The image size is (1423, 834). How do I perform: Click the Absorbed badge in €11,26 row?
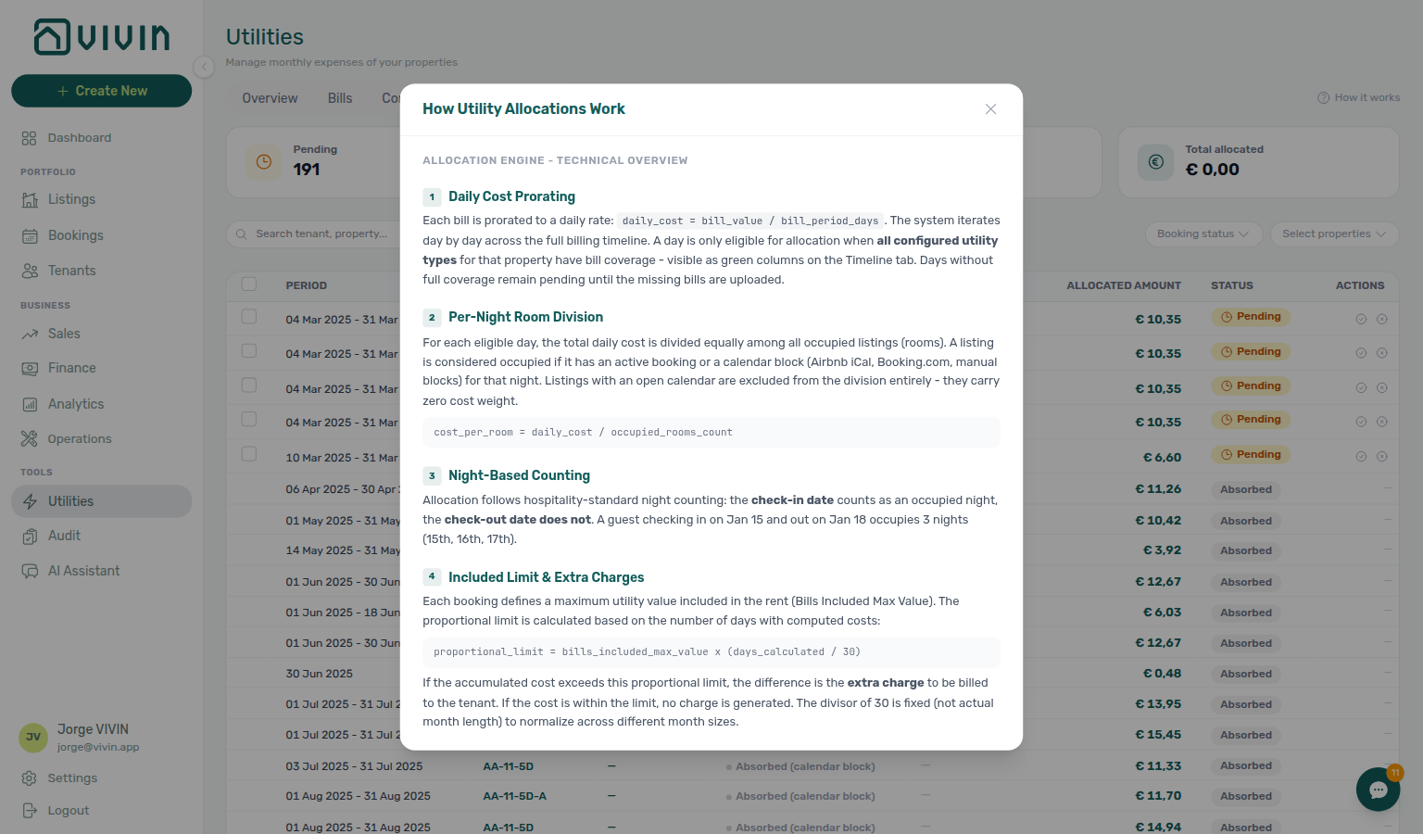(1246, 489)
